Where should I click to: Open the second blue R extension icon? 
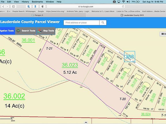point(35,7)
